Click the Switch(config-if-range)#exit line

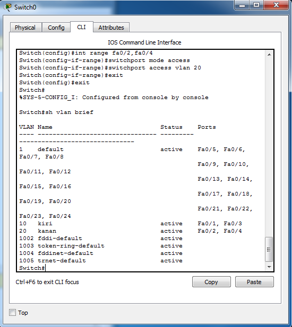(71, 75)
